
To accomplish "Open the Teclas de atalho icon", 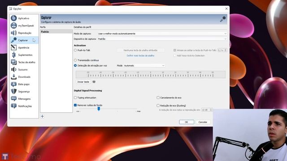I will click(14, 62).
